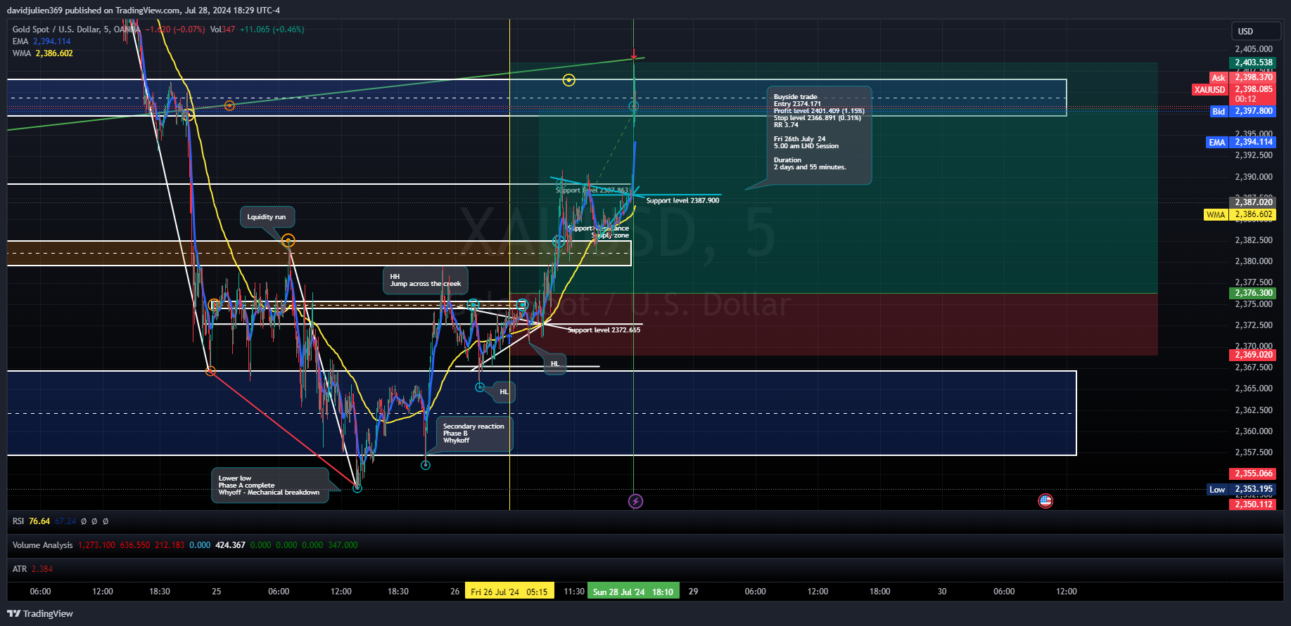The width and height of the screenshot is (1291, 626).
Task: Click the HH Jump across the creek callout
Action: click(426, 280)
